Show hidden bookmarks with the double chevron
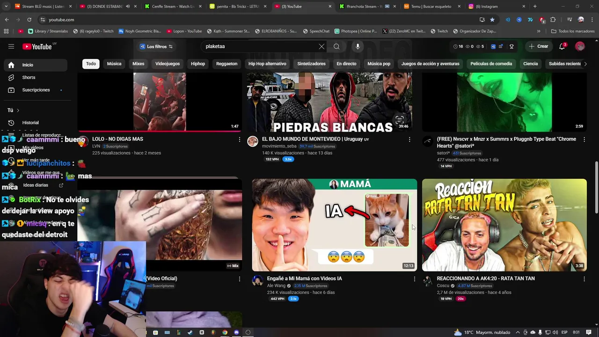Viewport: 599px width, 337px height. 539,31
